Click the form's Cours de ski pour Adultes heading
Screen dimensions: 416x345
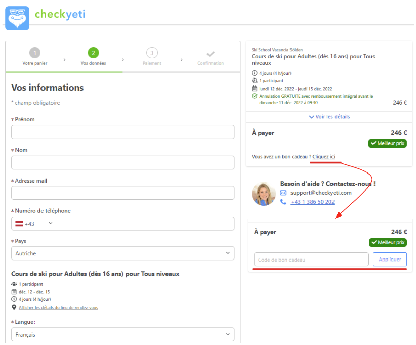tap(95, 274)
